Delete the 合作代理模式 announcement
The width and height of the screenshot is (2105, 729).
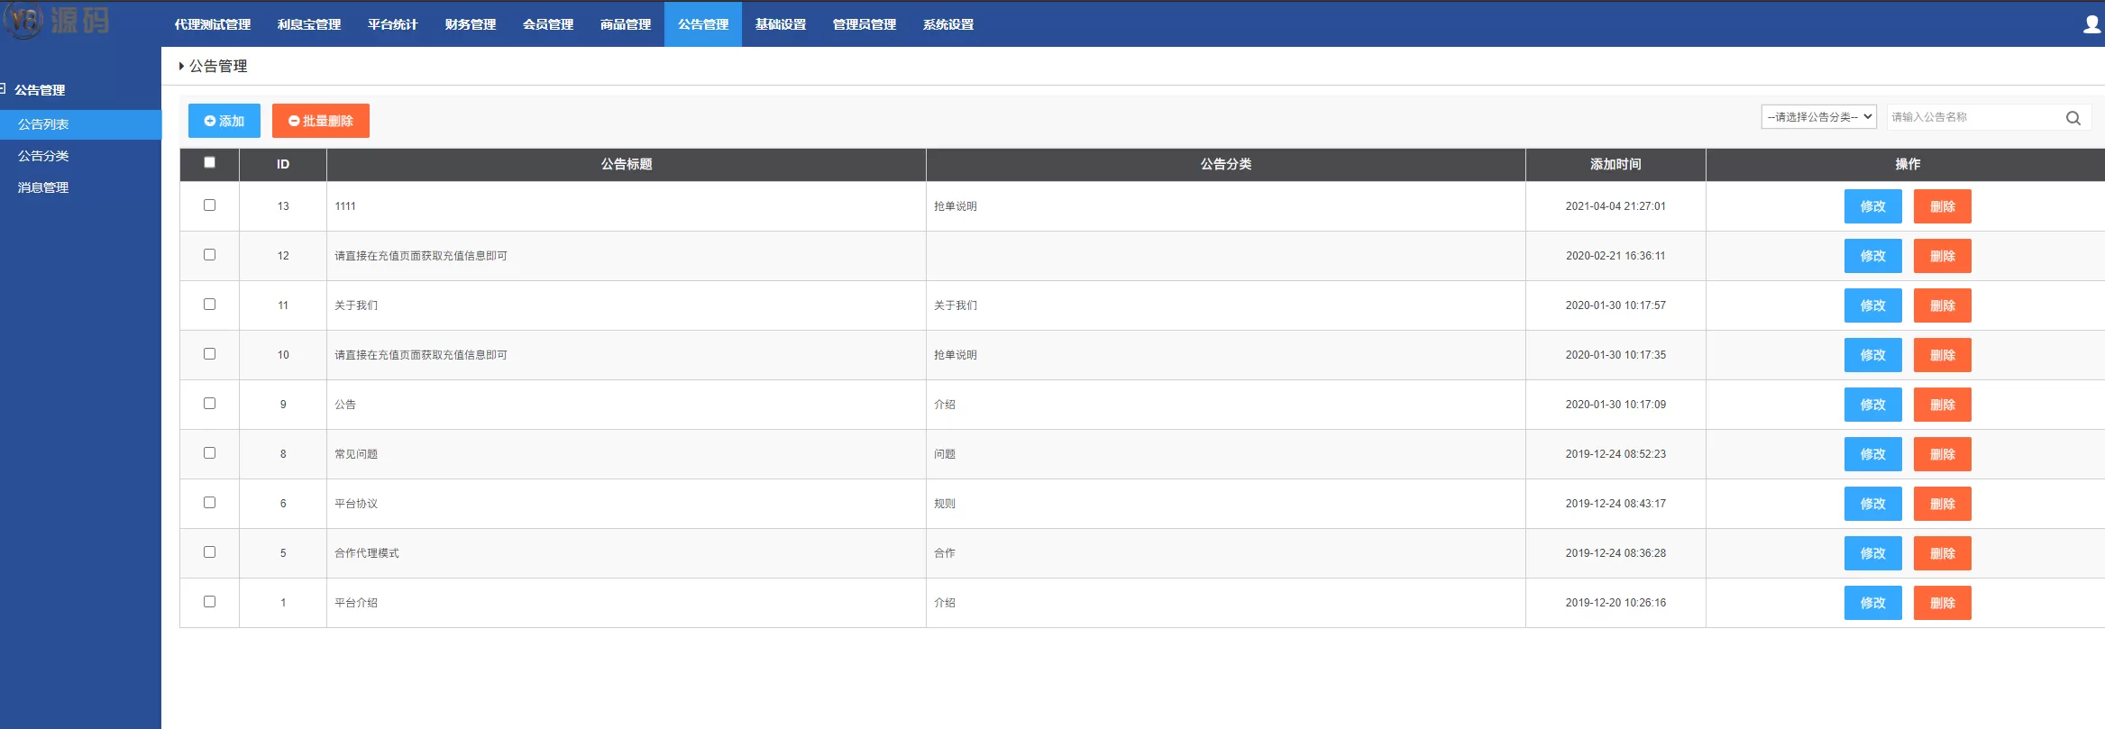(x=1942, y=553)
